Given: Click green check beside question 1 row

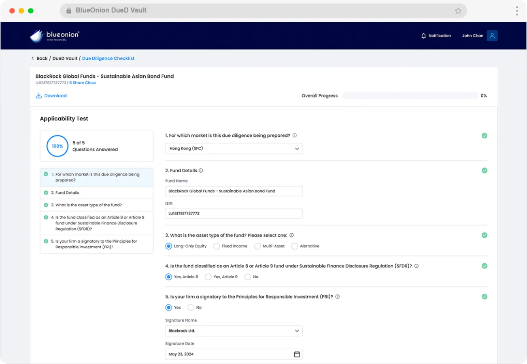Looking at the screenshot, I should [484, 135].
